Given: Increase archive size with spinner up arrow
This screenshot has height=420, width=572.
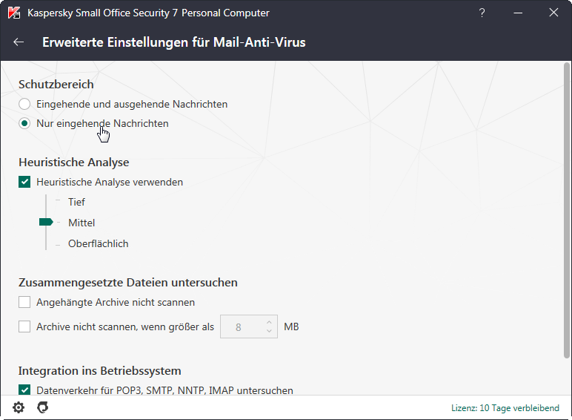Looking at the screenshot, I should pos(269,322).
